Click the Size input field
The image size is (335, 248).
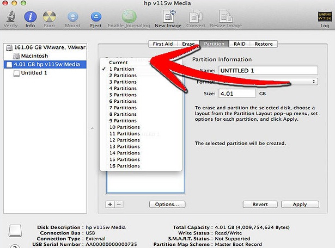(237, 94)
